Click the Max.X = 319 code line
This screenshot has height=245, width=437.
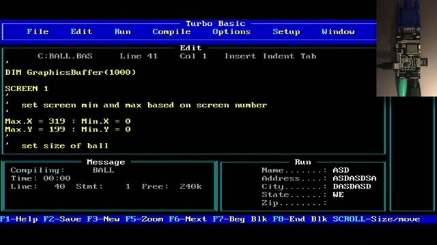[68, 121]
